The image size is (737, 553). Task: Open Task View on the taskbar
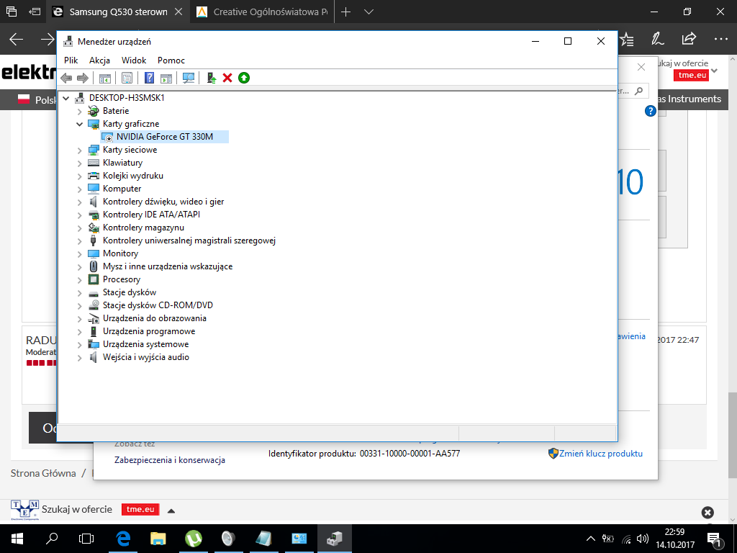86,539
